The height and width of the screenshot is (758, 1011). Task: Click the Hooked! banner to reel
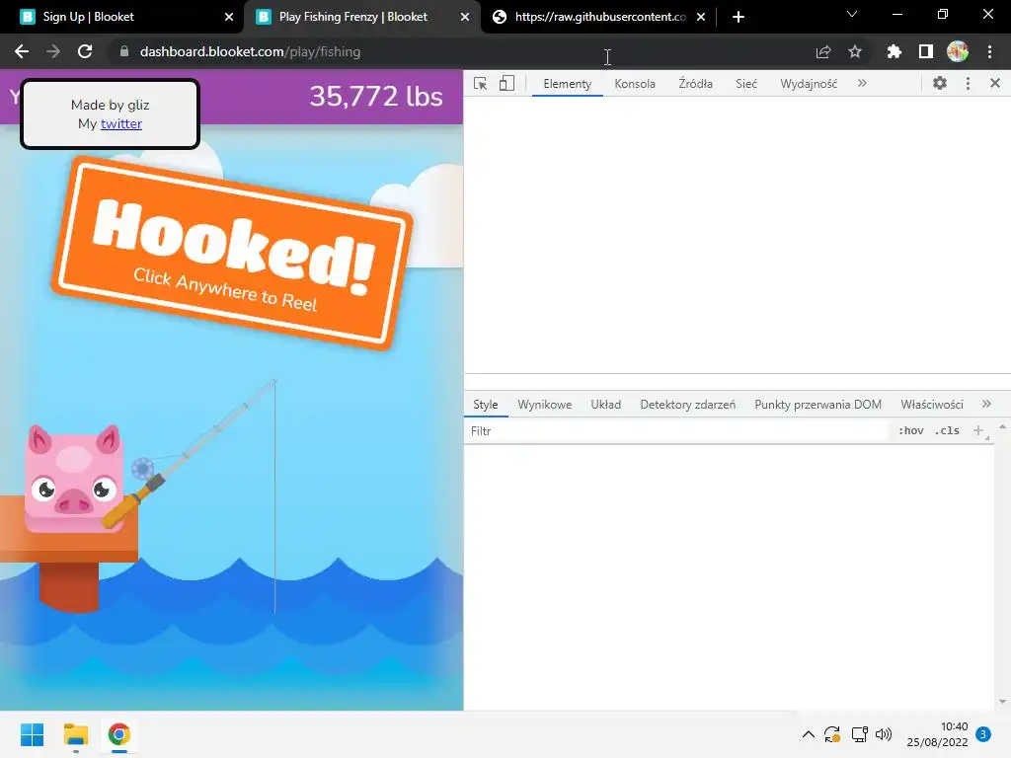click(232, 253)
